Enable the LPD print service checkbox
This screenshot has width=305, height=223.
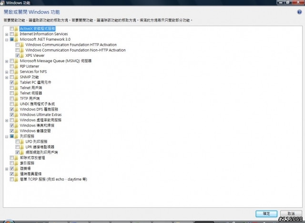pos(17,141)
